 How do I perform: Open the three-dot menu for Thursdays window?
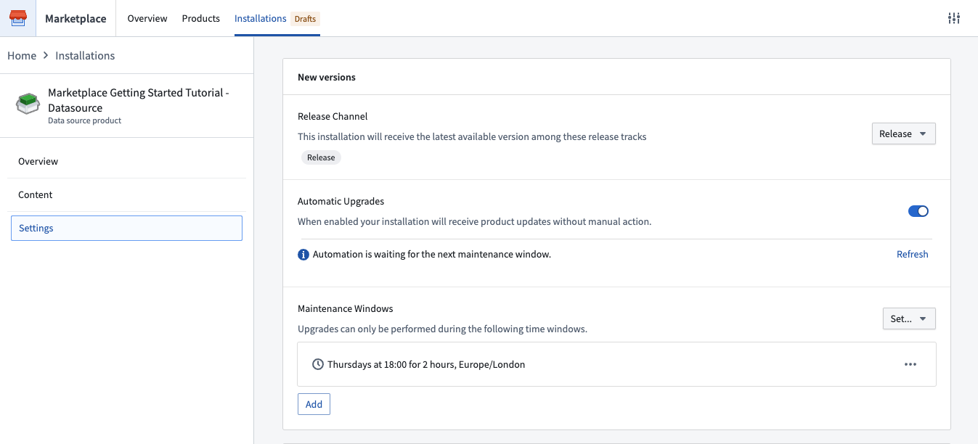pos(910,364)
